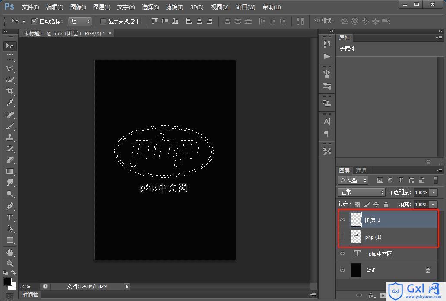Hide the 背景 layer

click(x=342, y=270)
